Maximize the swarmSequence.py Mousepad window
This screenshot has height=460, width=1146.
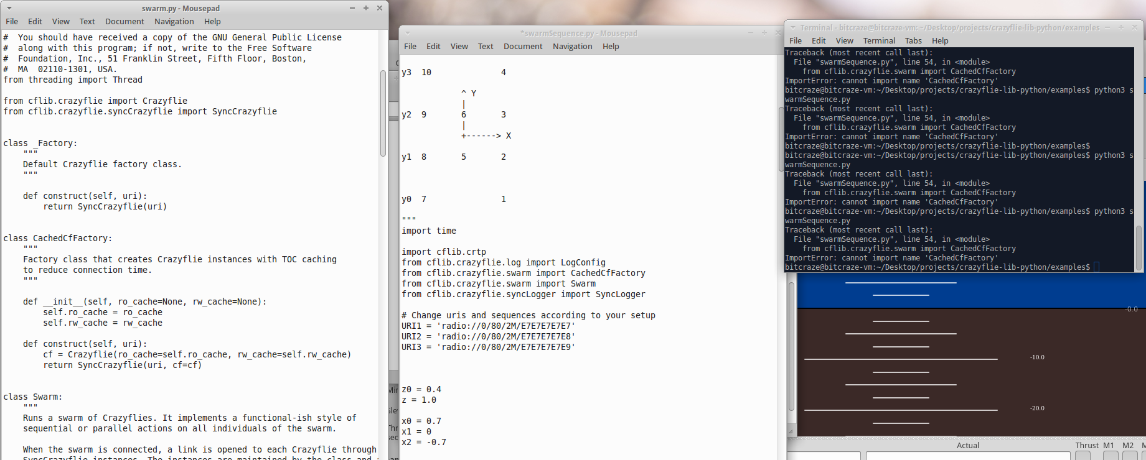pos(764,33)
